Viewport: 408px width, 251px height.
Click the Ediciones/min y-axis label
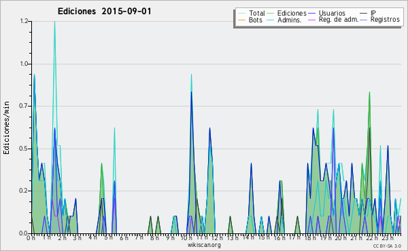[6, 128]
